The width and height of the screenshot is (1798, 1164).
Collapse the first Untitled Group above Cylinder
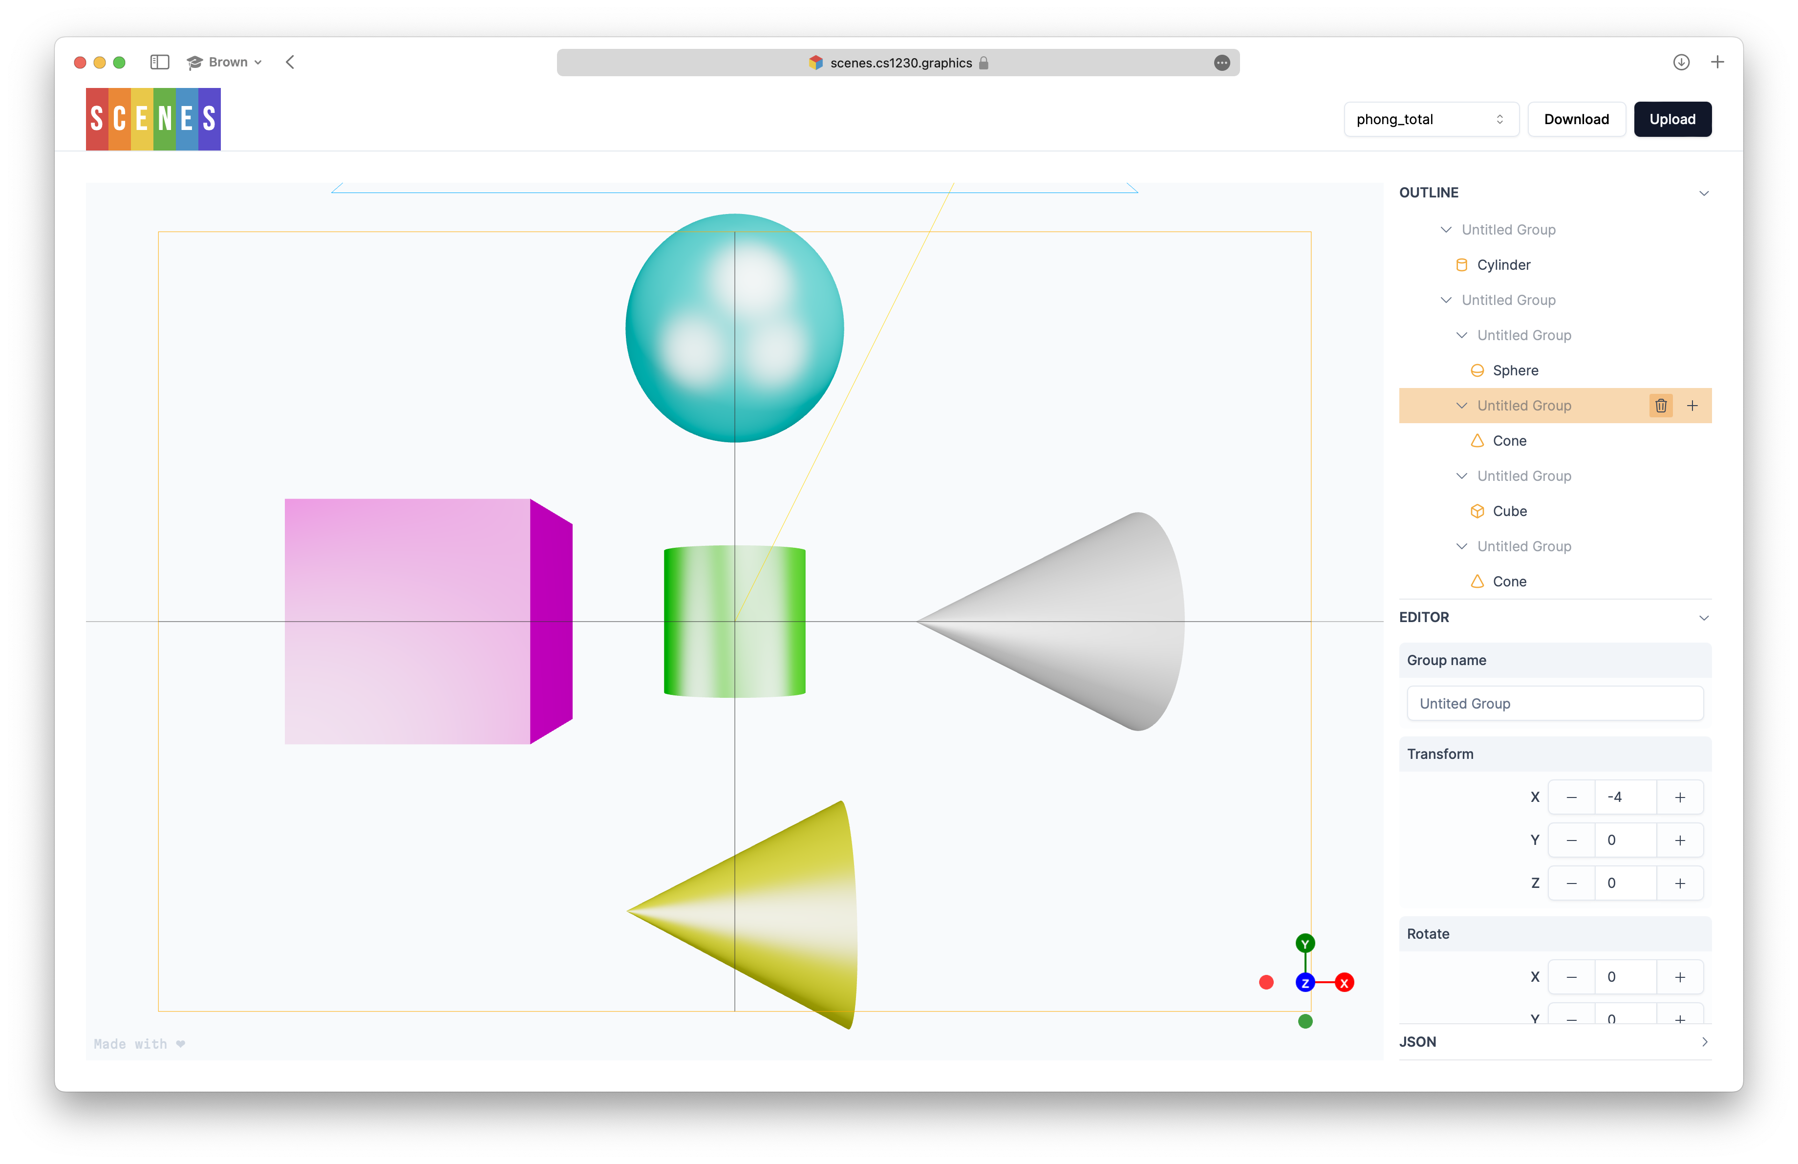pos(1446,230)
